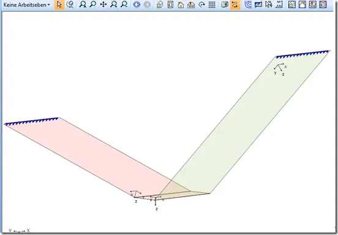338x235 pixels.
Task: Toggle the rendered camera view icon
Action: click(x=225, y=4)
